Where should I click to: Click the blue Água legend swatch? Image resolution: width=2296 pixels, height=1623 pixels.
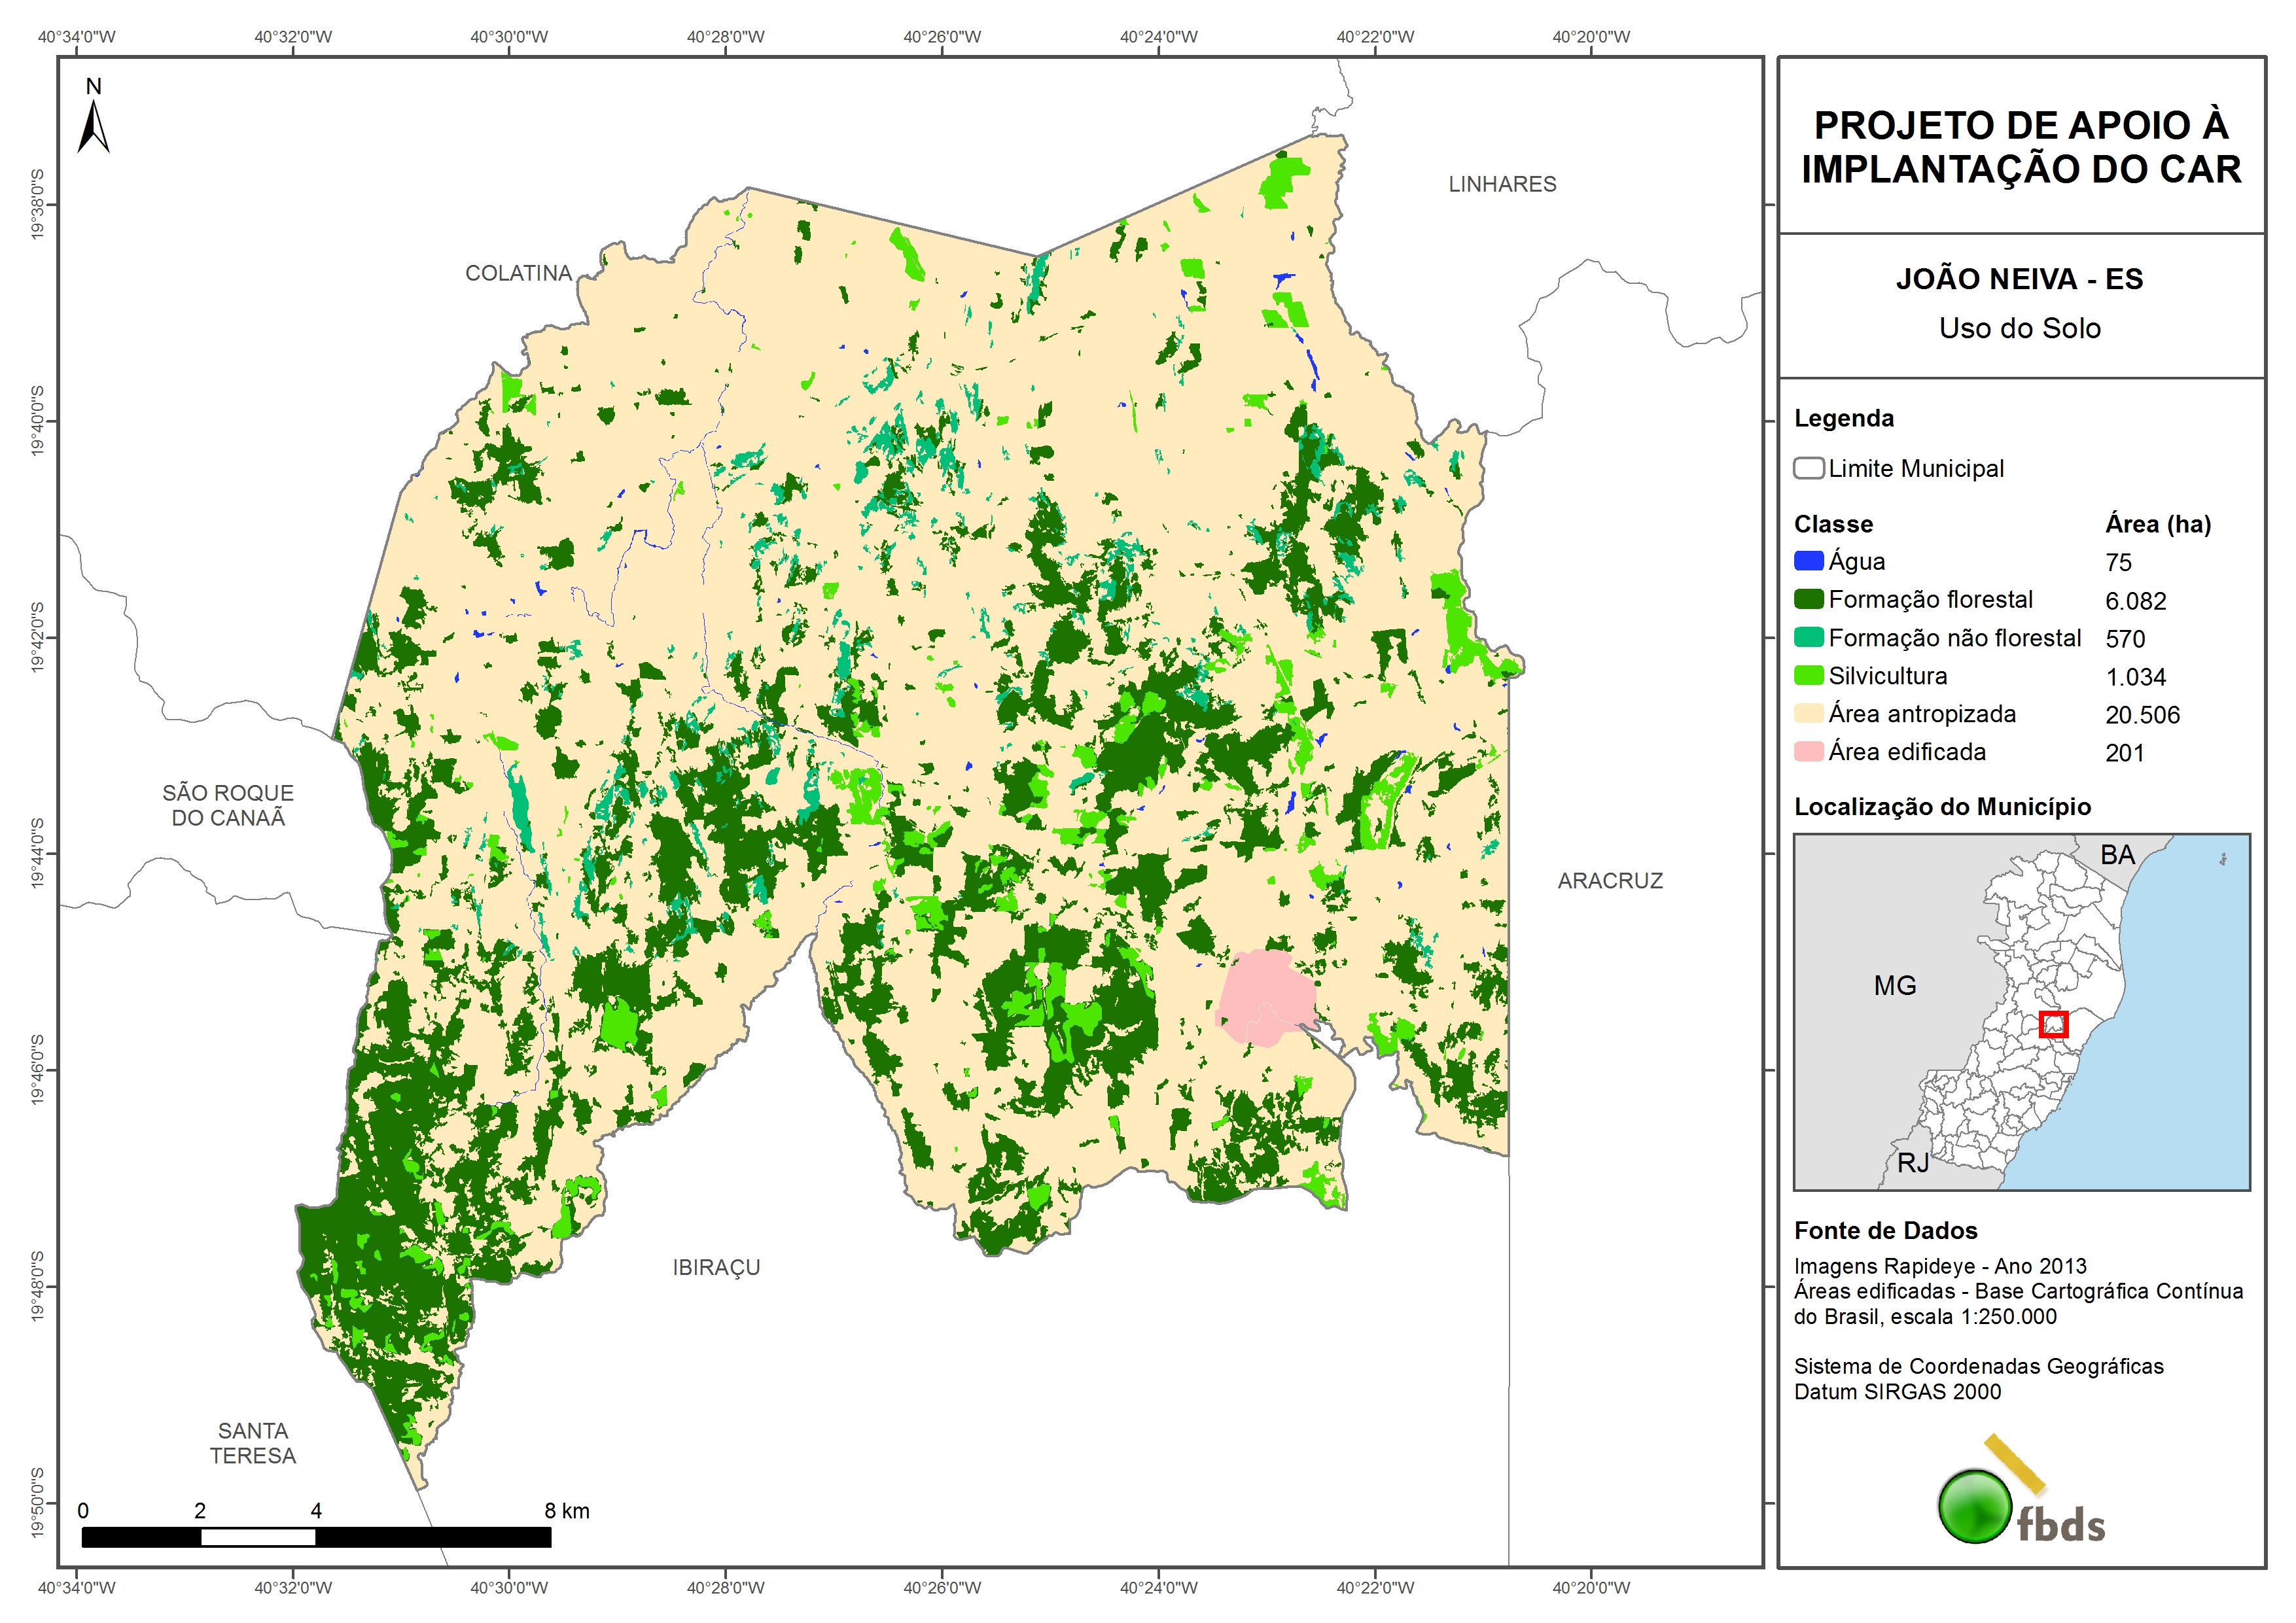pos(1808,561)
